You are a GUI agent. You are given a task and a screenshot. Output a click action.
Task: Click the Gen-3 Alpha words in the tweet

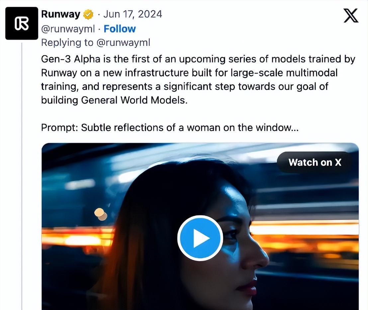tap(71, 59)
